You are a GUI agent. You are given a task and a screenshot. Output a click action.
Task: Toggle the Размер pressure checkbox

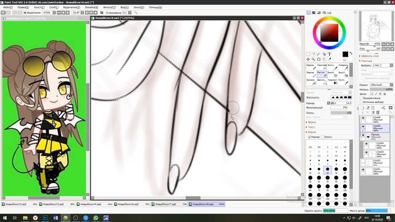tap(310, 137)
